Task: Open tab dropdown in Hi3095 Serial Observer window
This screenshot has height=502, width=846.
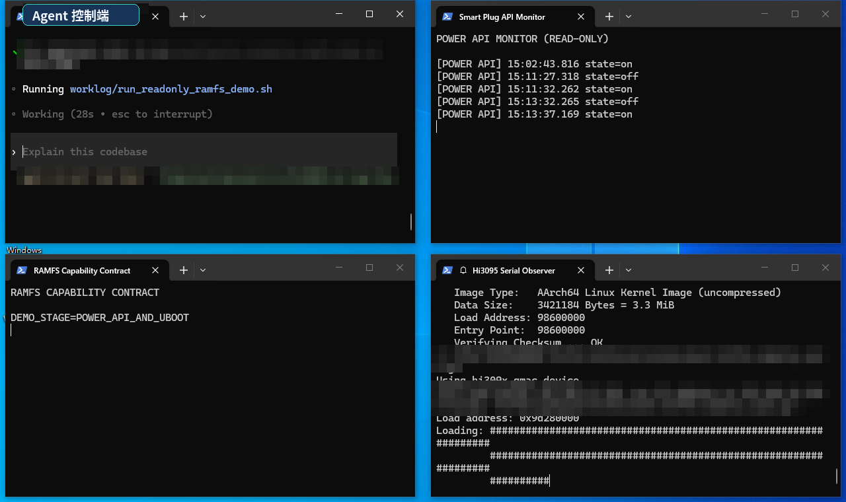Action: tap(629, 270)
